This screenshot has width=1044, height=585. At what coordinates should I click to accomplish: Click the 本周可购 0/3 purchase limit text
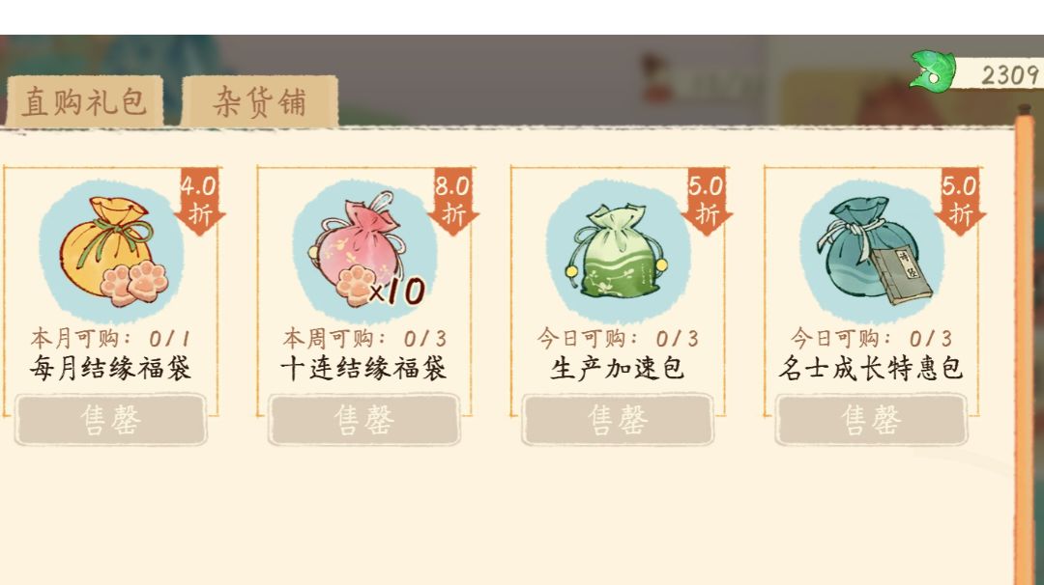[x=364, y=339]
